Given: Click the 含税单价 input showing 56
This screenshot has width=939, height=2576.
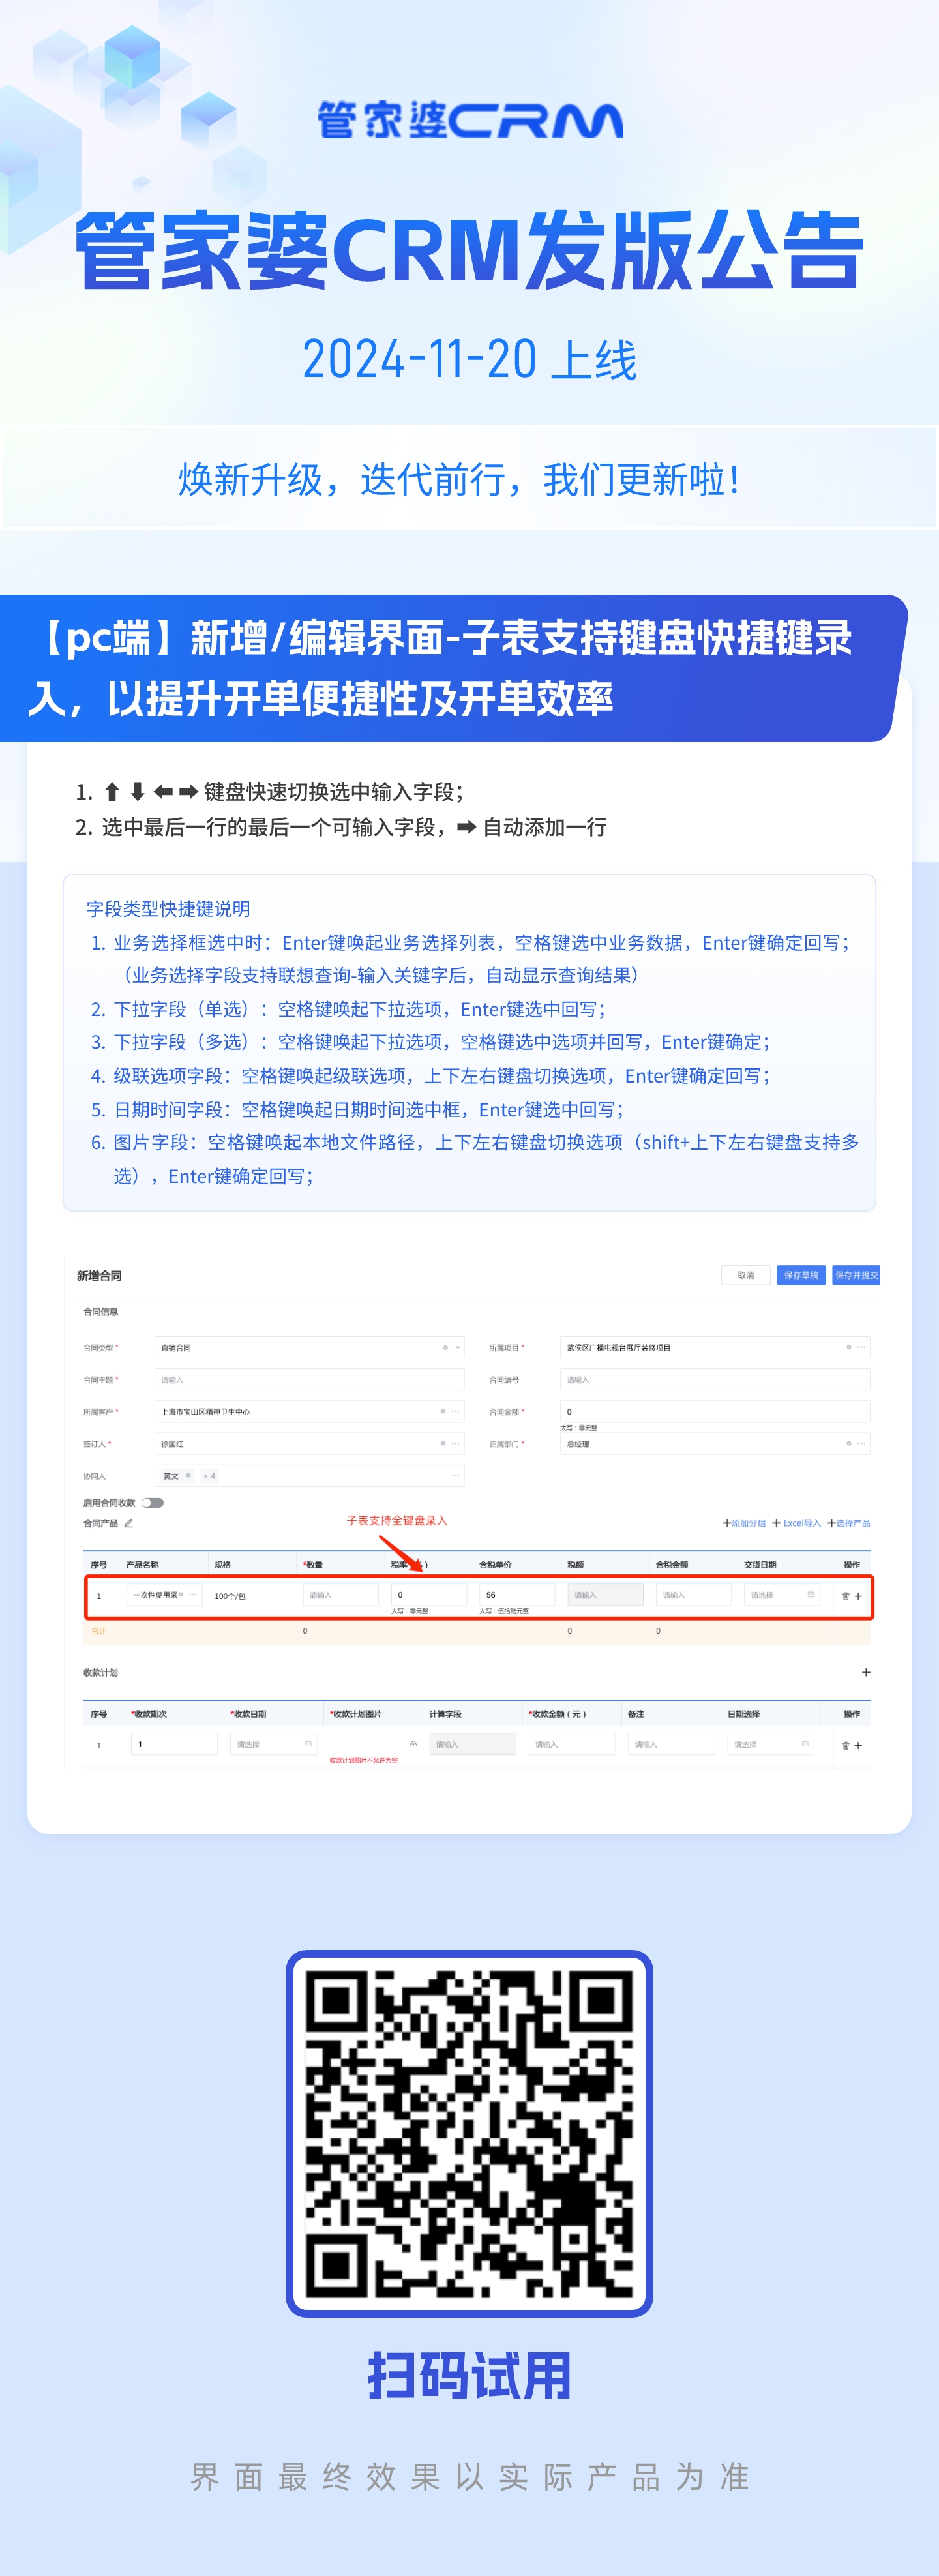Looking at the screenshot, I should pos(517,1596).
